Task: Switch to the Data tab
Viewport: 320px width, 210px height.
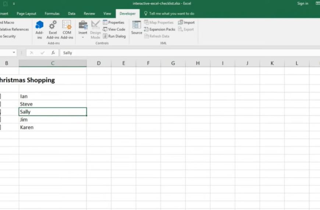Action: (72, 14)
